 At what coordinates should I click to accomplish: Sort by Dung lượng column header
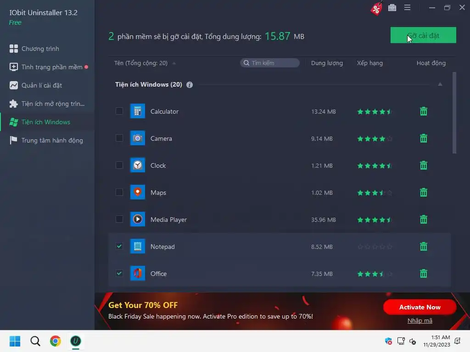pyautogui.click(x=327, y=63)
